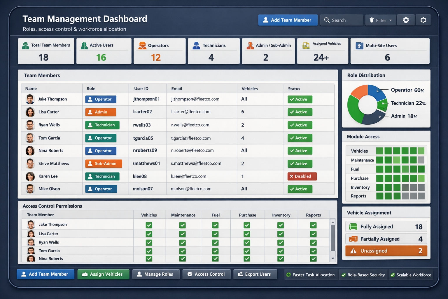This screenshot has height=299, width=448.
Task: Expand Karen Lee's Disabled status
Action: [302, 176]
